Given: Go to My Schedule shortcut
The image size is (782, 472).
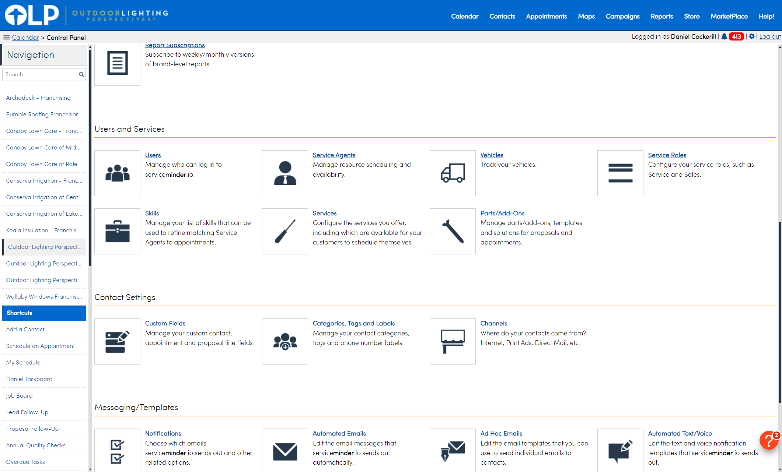Looking at the screenshot, I should (44, 363).
